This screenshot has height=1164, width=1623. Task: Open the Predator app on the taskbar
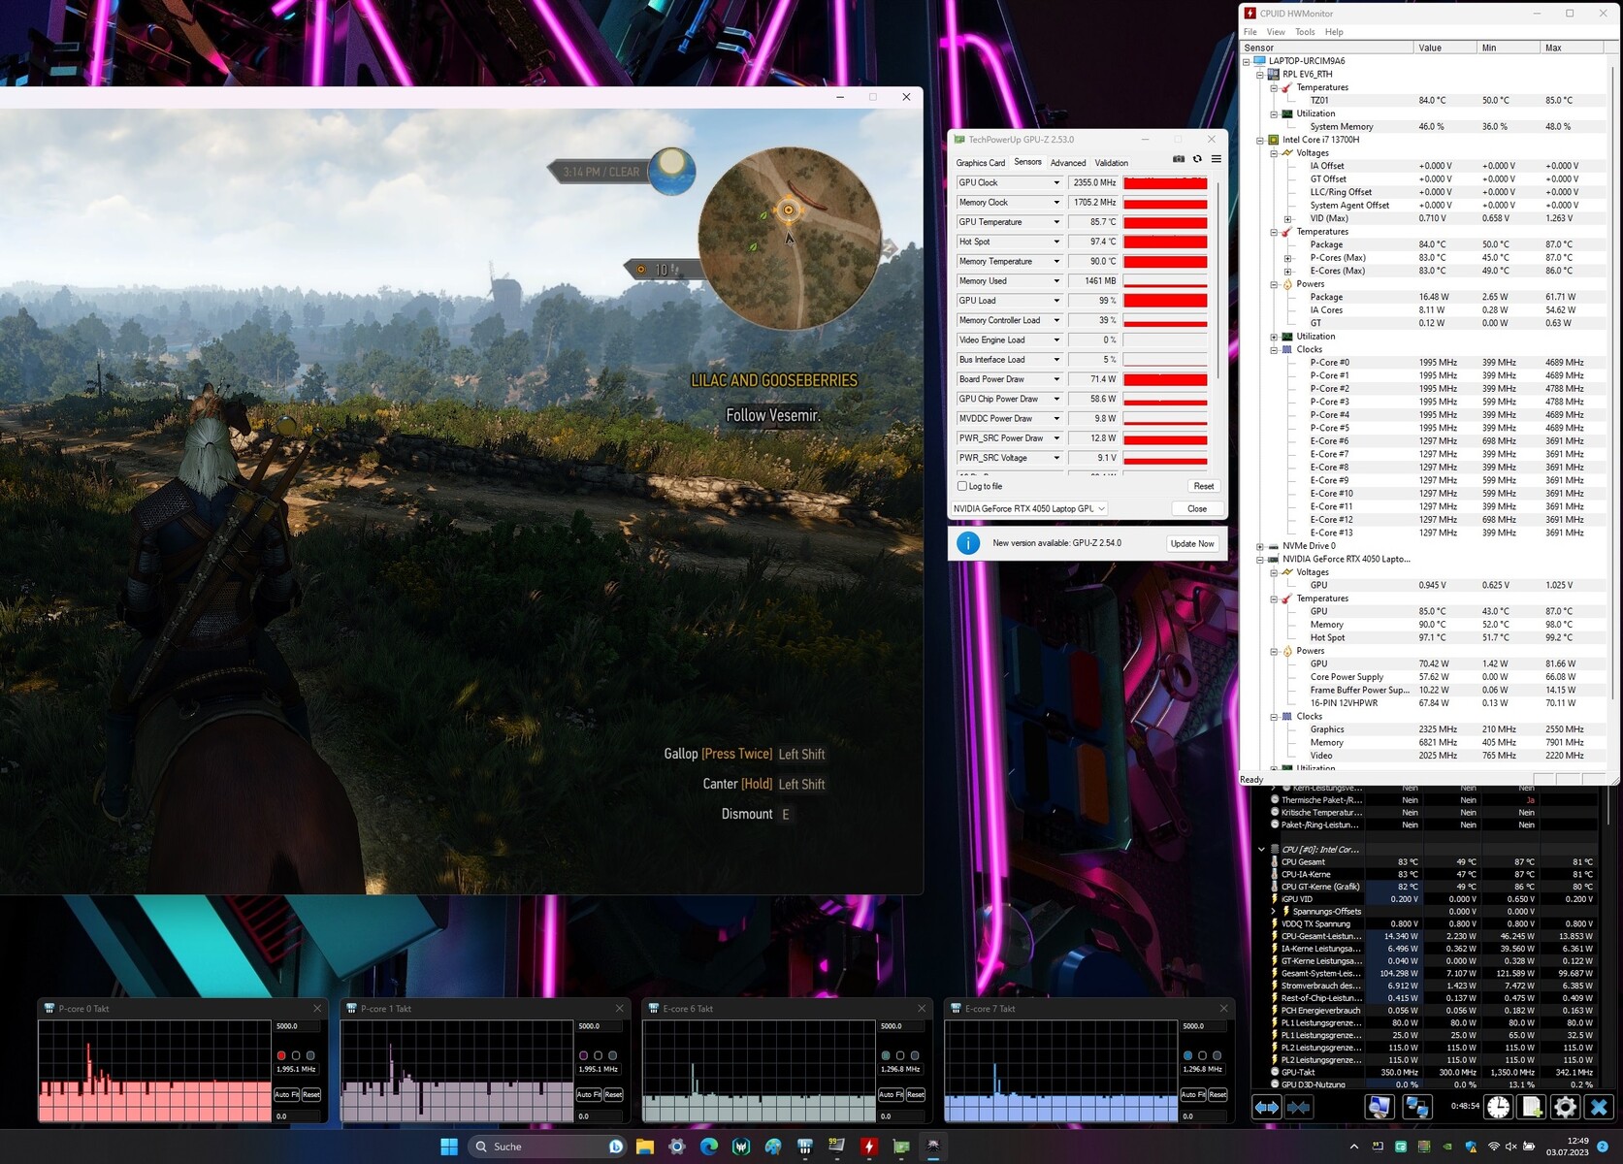(x=741, y=1147)
